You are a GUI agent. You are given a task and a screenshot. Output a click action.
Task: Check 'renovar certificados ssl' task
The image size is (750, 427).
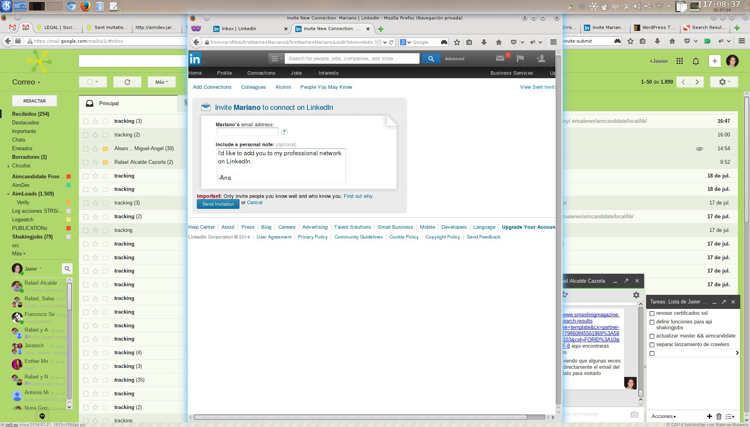point(652,314)
